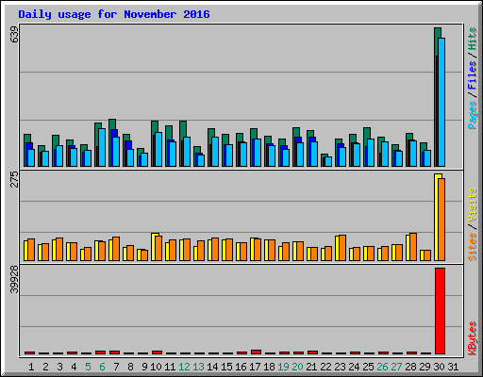Click the yellow visits bar for day 29
483x377 pixels.
423,255
